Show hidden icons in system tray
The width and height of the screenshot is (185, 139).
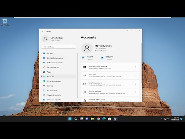click(x=161, y=119)
